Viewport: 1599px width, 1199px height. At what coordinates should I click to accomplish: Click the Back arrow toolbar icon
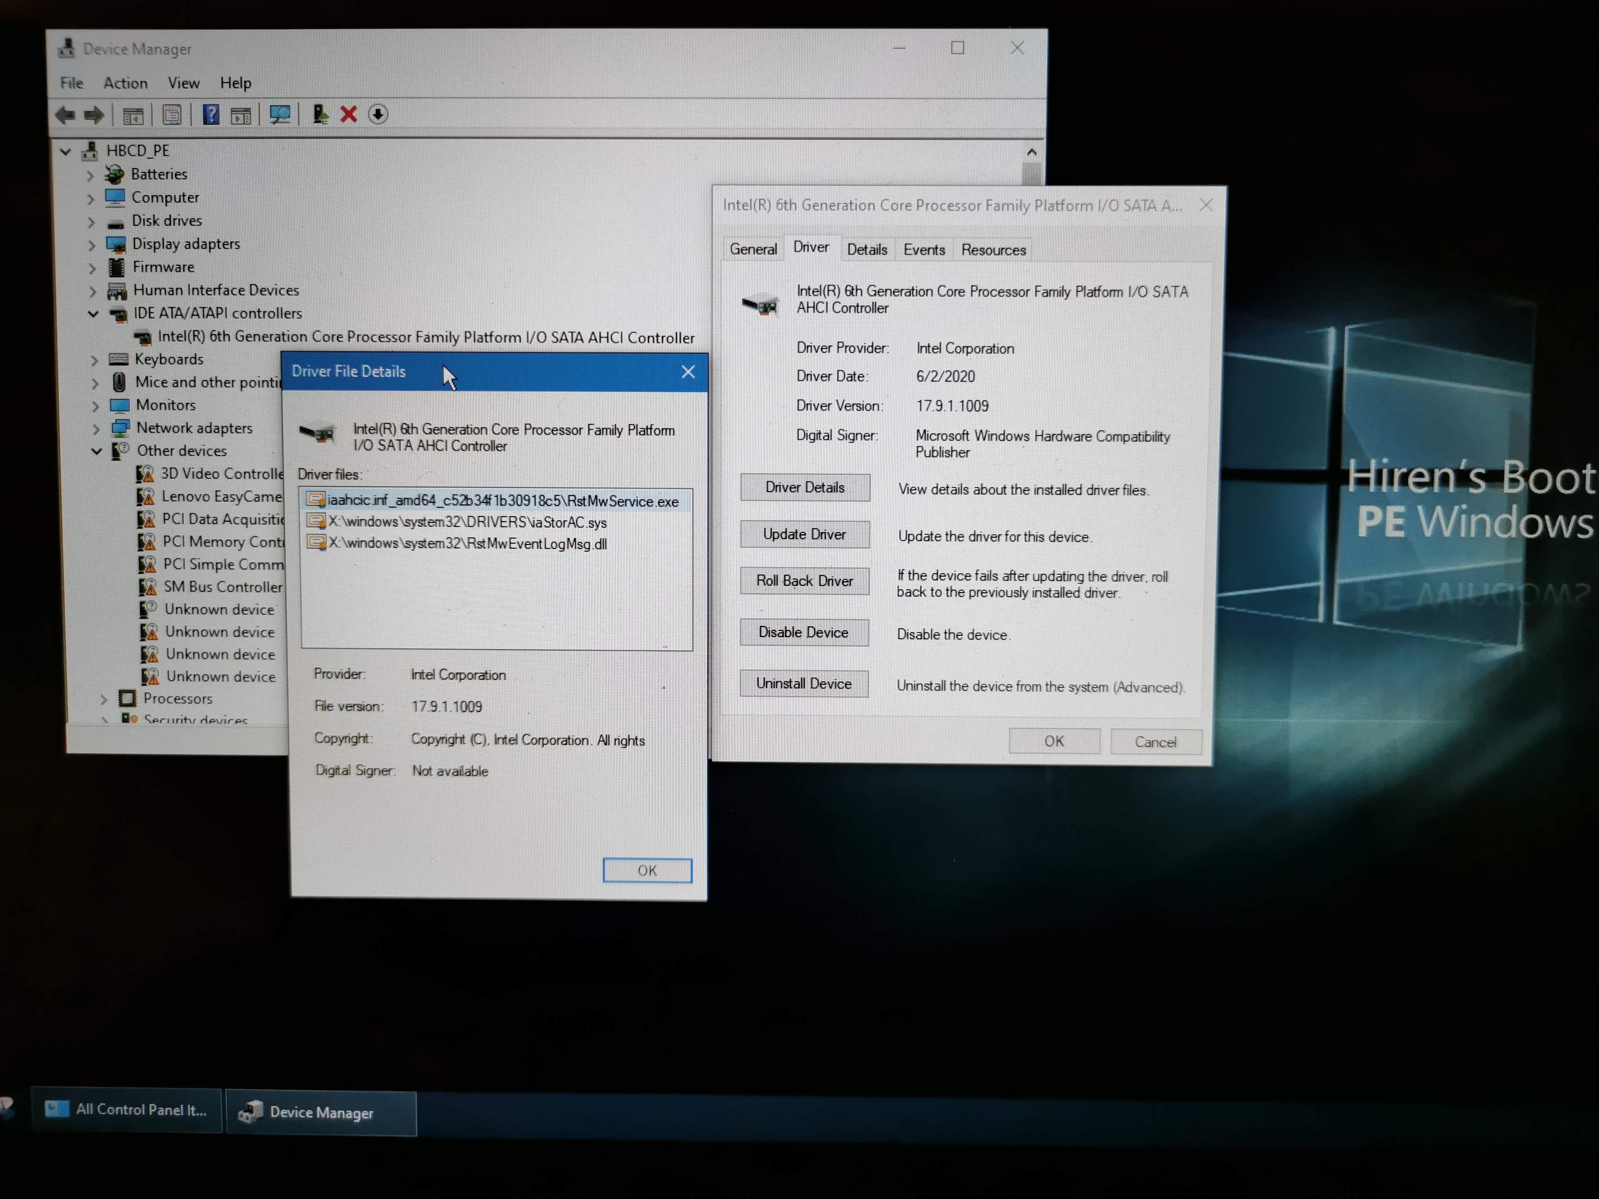click(66, 115)
